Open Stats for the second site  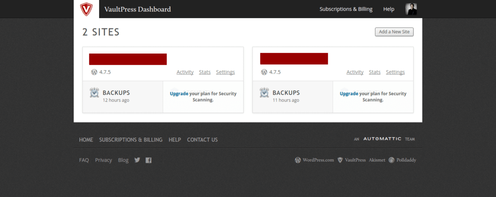[375, 72]
